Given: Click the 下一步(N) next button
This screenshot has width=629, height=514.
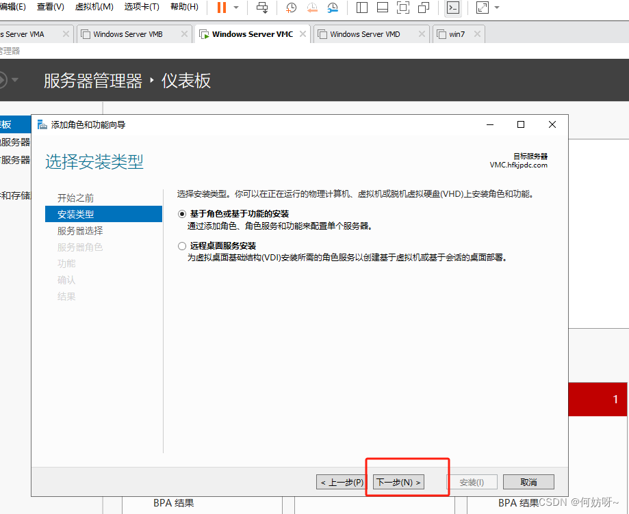Looking at the screenshot, I should coord(398,482).
